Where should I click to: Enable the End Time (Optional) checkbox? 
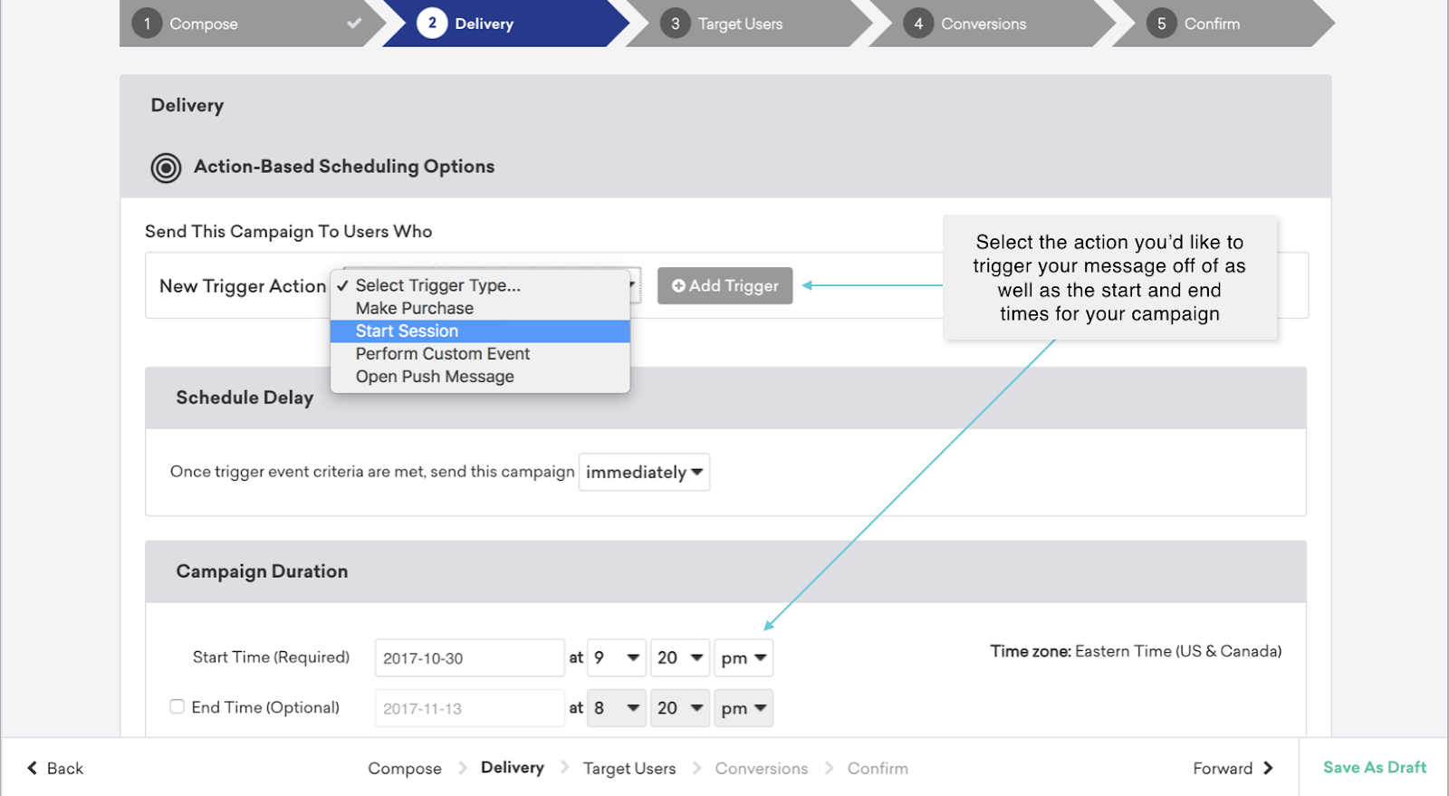(178, 706)
